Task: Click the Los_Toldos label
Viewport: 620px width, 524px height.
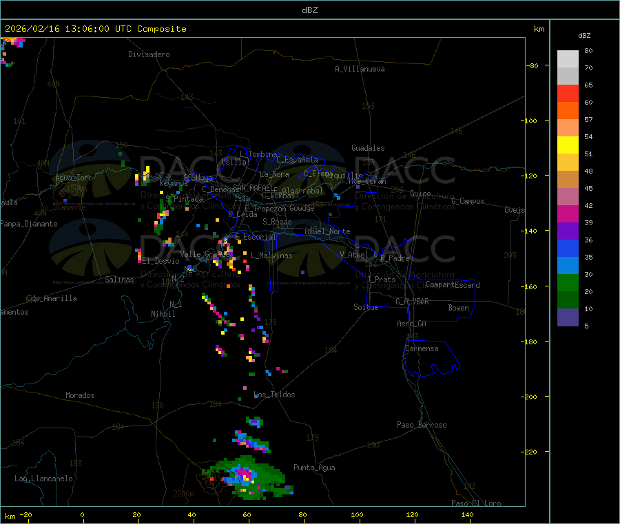Action: click(274, 395)
